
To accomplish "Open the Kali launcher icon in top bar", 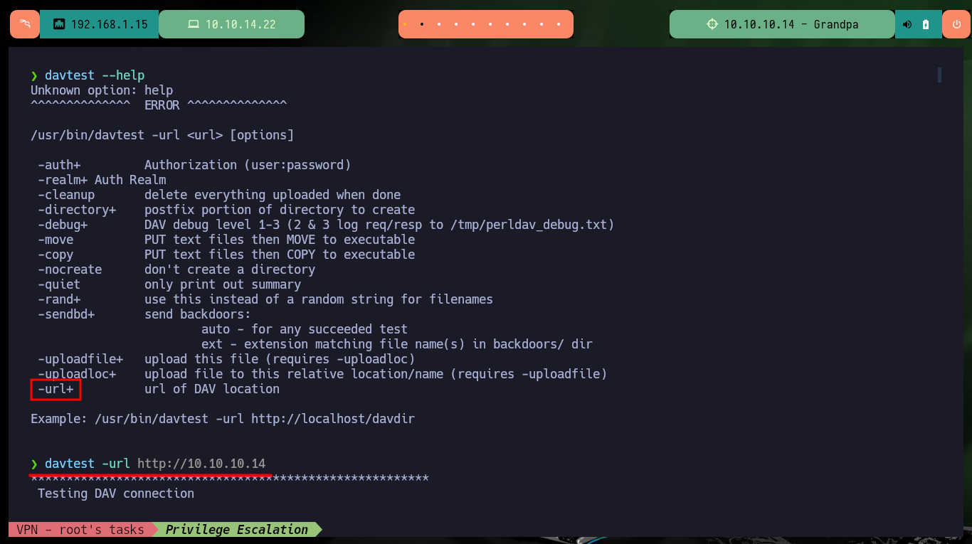I will point(25,24).
